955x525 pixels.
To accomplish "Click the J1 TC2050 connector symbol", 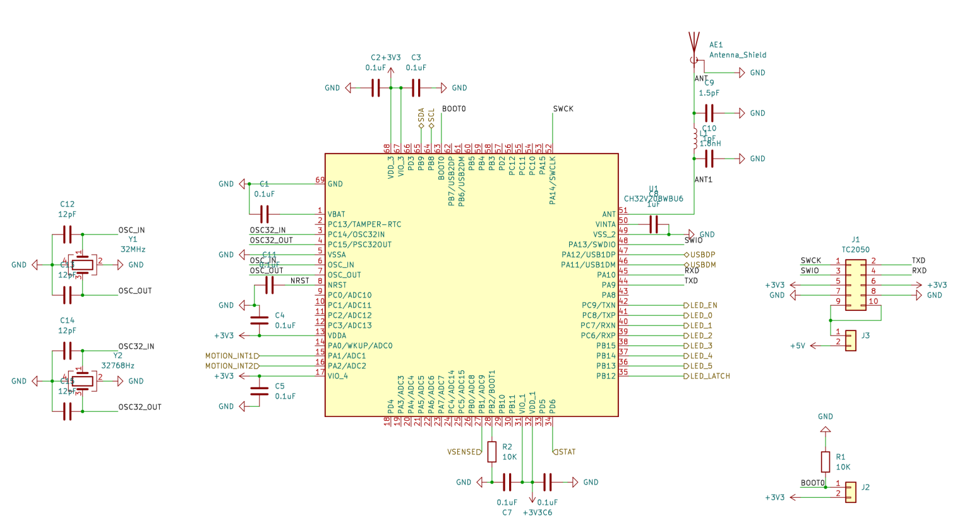I will 855,284.
